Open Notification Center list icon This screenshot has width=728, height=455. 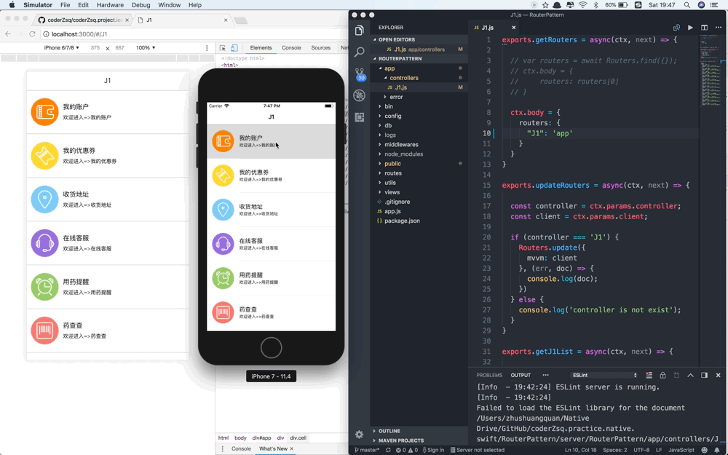(x=714, y=5)
